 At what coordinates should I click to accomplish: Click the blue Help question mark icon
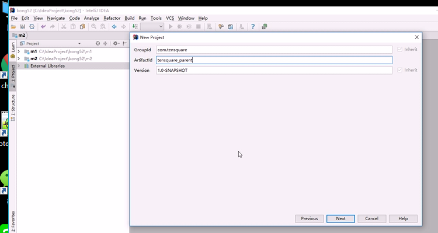coord(253,26)
